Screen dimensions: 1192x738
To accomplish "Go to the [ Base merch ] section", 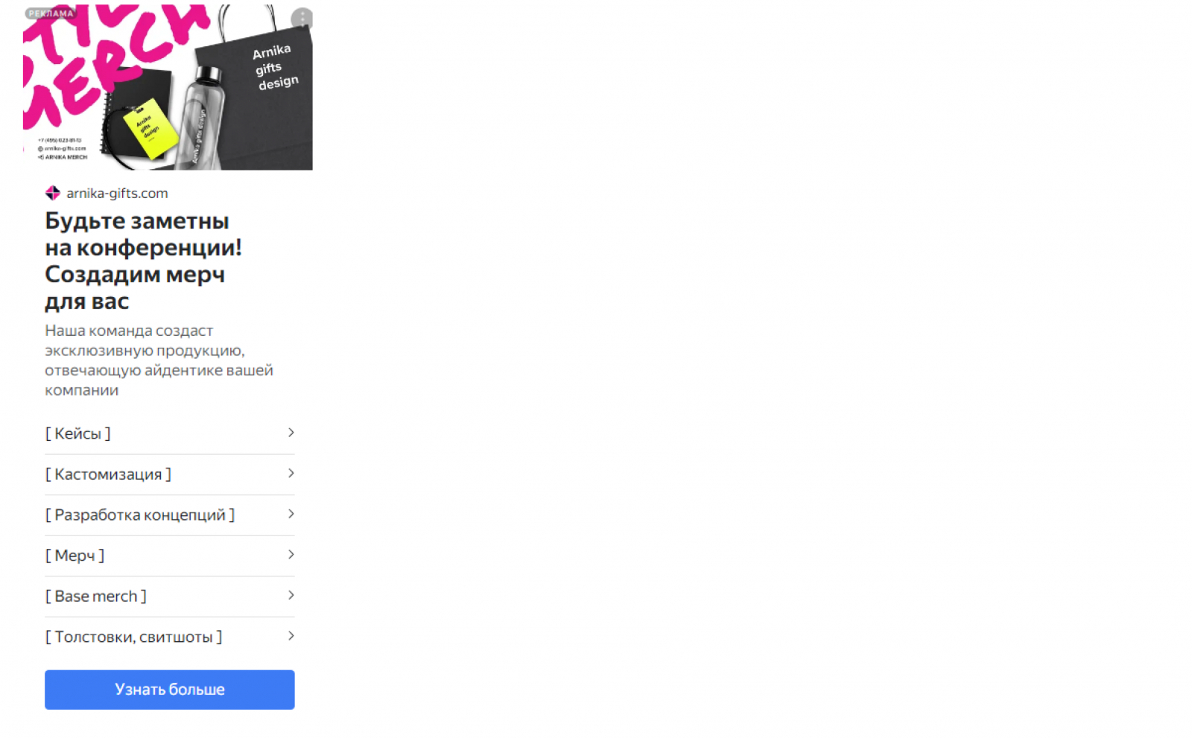I will pyautogui.click(x=170, y=596).
